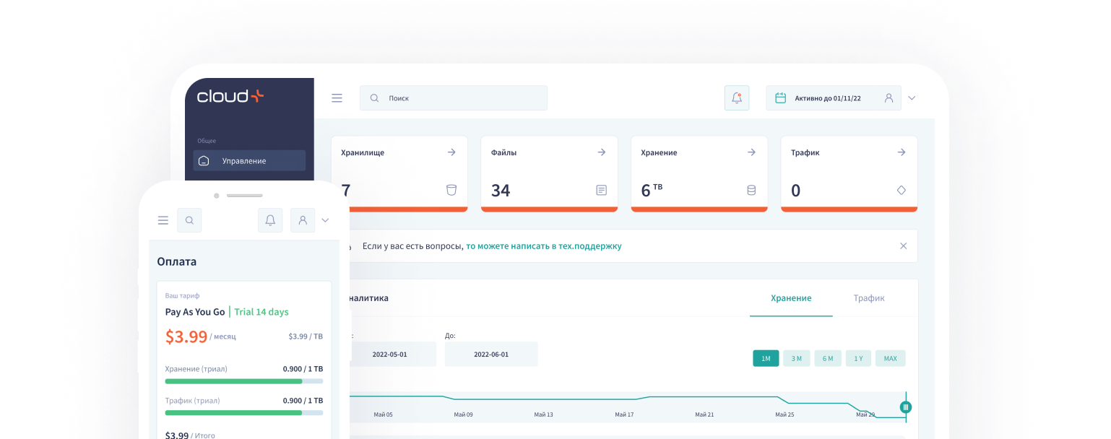Click the calendar icon next to Активно до

point(780,98)
